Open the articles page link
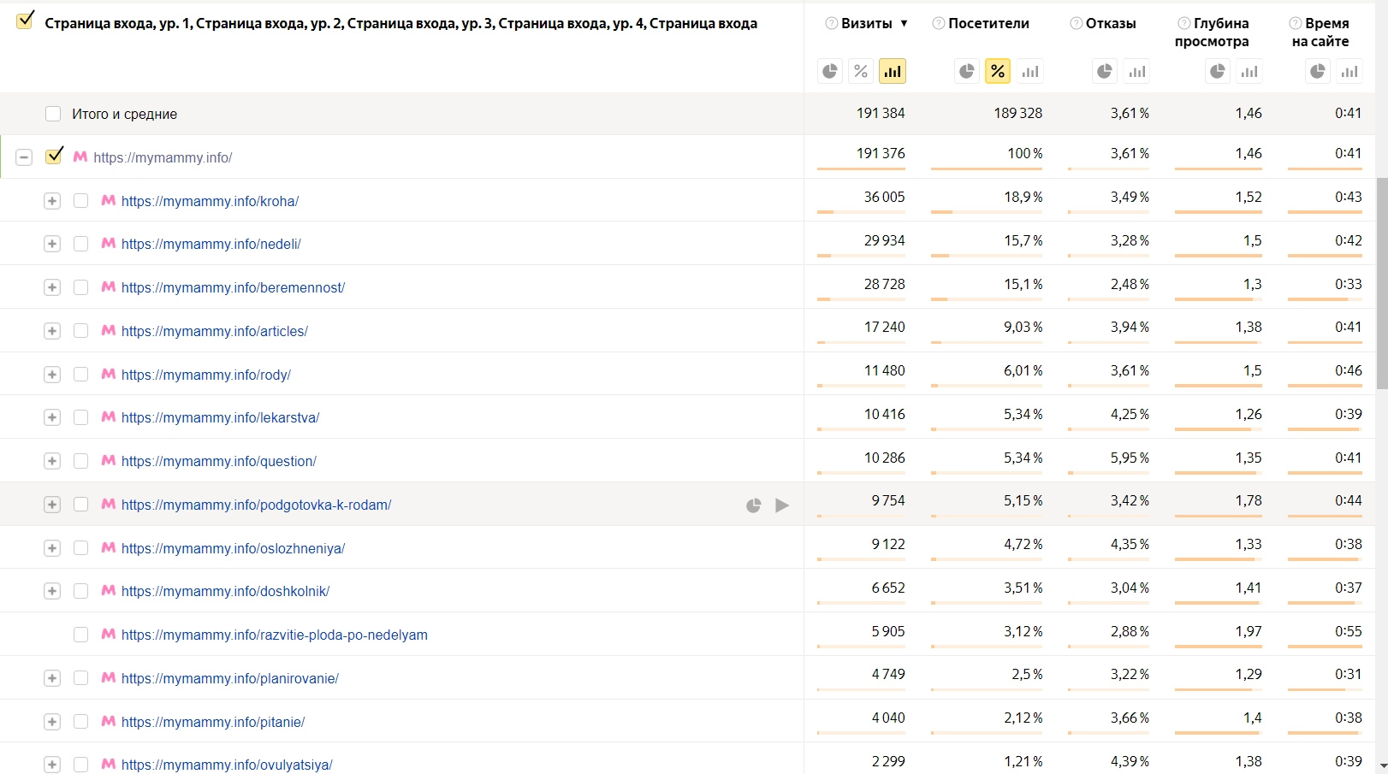 pyautogui.click(x=214, y=331)
